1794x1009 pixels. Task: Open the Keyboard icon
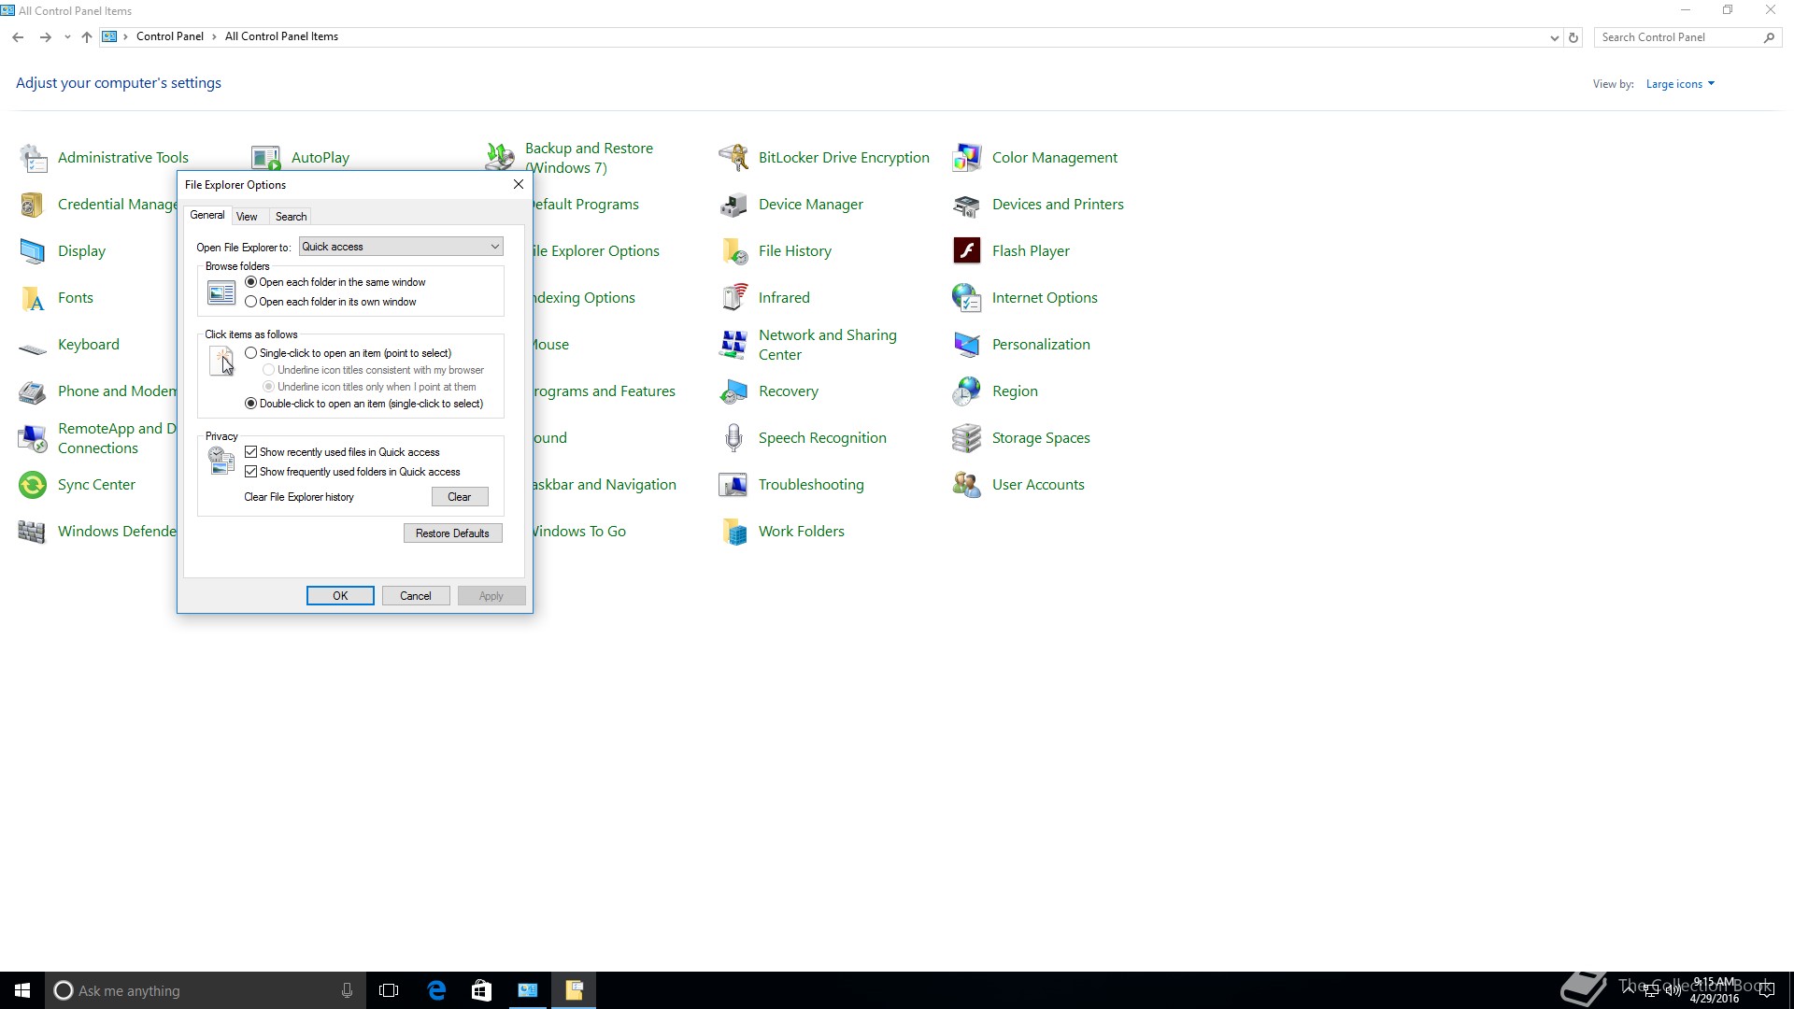pos(33,349)
